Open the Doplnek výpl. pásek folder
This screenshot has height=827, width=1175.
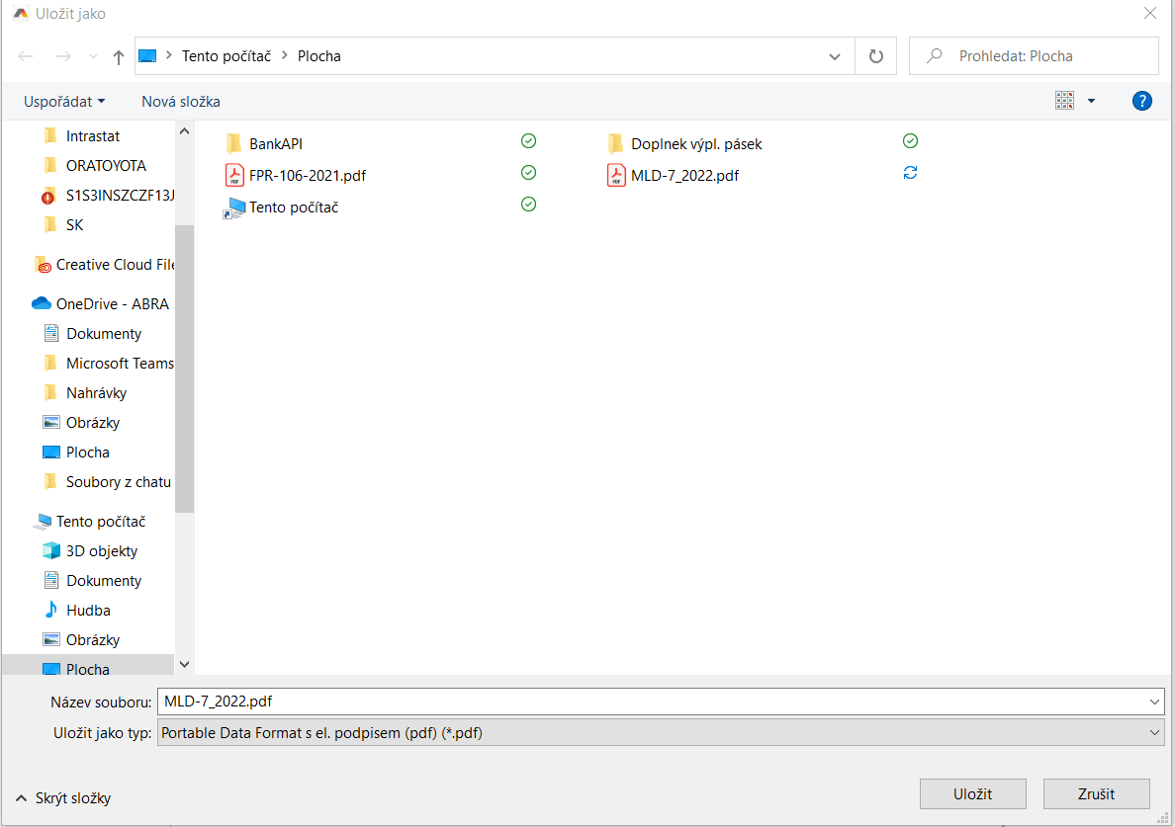click(x=695, y=143)
